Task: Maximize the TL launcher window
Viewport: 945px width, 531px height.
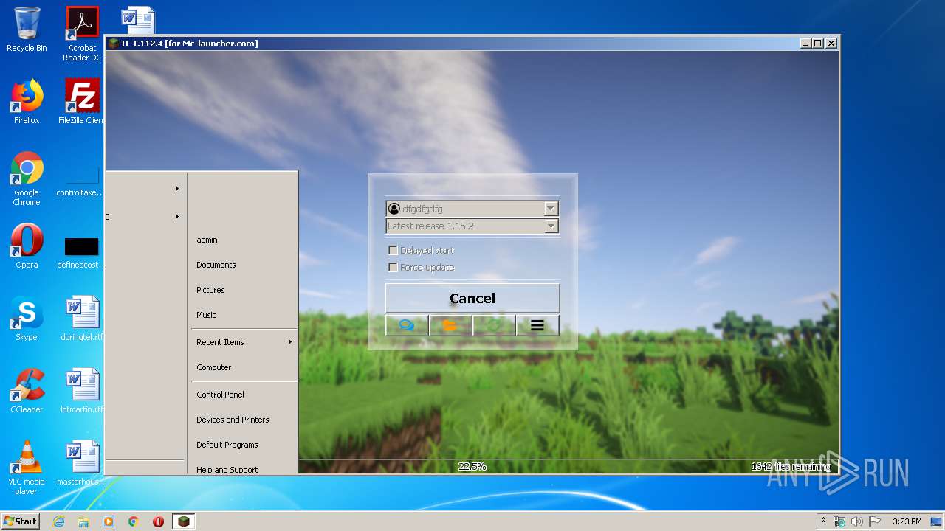Action: click(818, 44)
